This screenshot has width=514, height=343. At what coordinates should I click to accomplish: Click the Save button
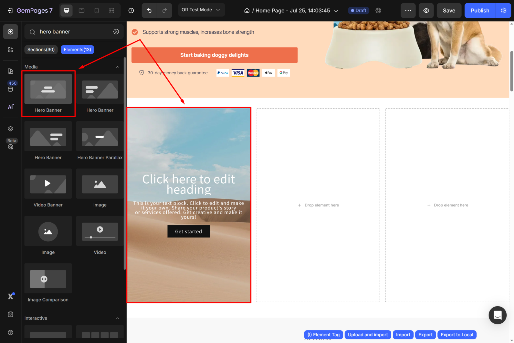pyautogui.click(x=449, y=11)
